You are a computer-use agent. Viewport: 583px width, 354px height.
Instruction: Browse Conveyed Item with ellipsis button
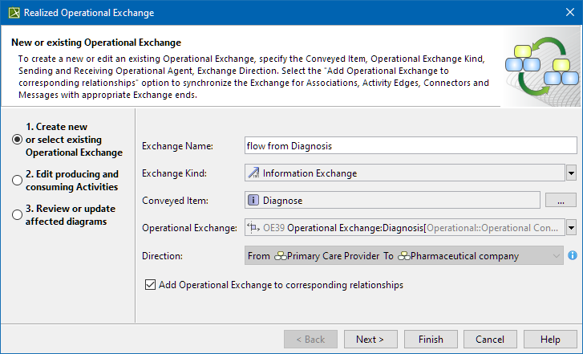coord(561,201)
